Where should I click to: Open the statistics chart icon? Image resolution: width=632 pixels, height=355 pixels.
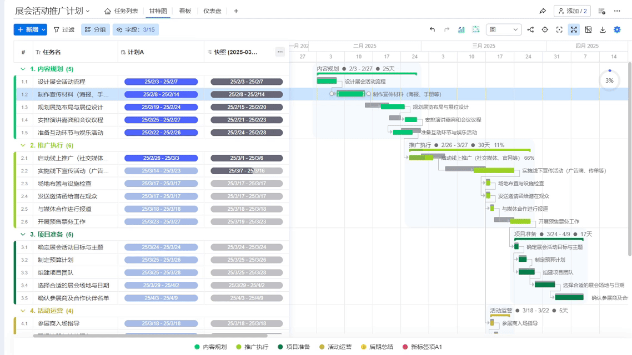point(462,30)
